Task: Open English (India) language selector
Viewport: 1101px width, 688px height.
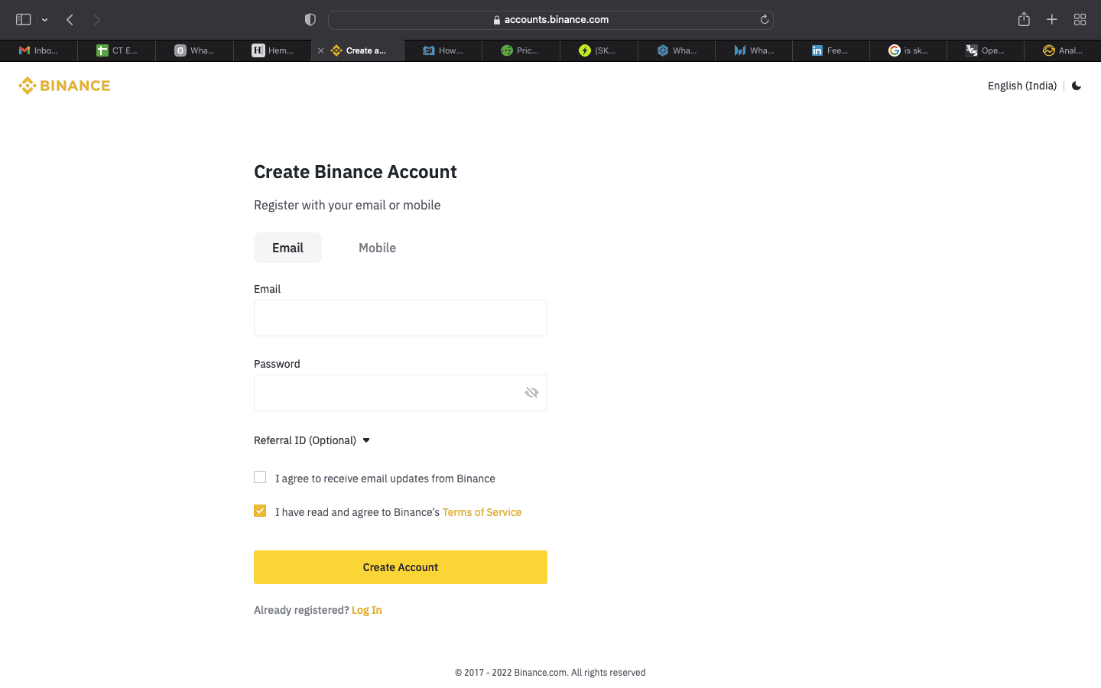Action: click(x=1021, y=86)
